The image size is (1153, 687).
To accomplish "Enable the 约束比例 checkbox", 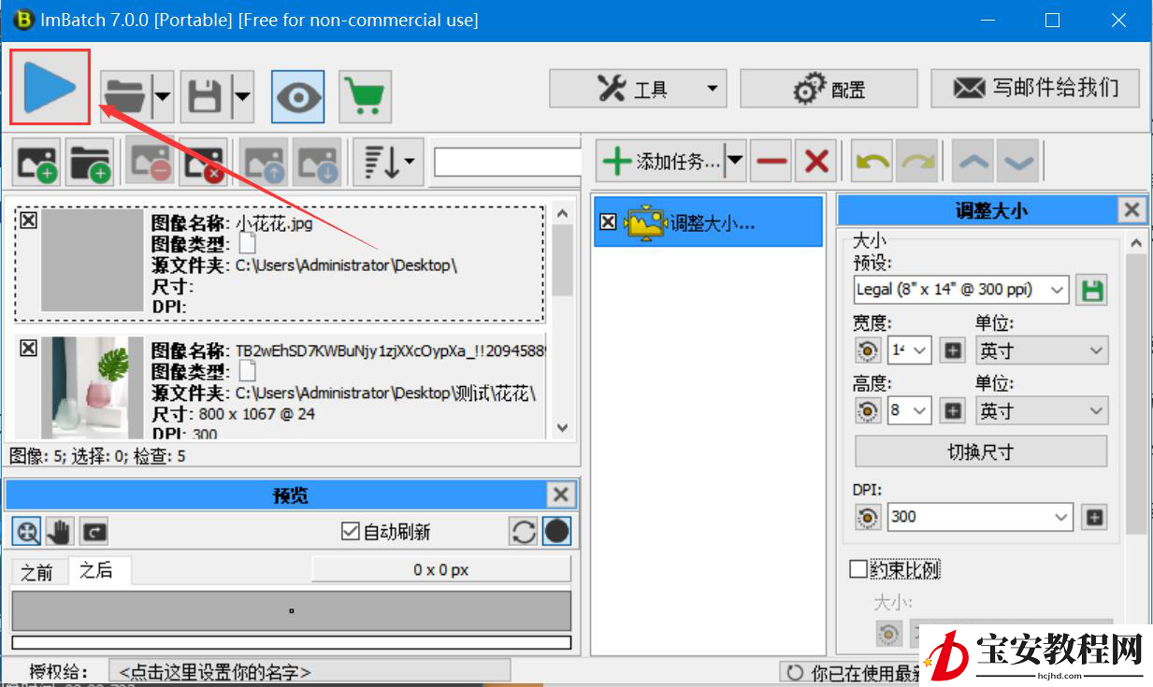I will (x=858, y=568).
